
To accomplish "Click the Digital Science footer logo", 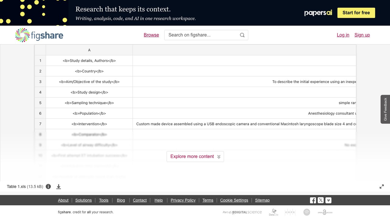I will click(242, 212).
